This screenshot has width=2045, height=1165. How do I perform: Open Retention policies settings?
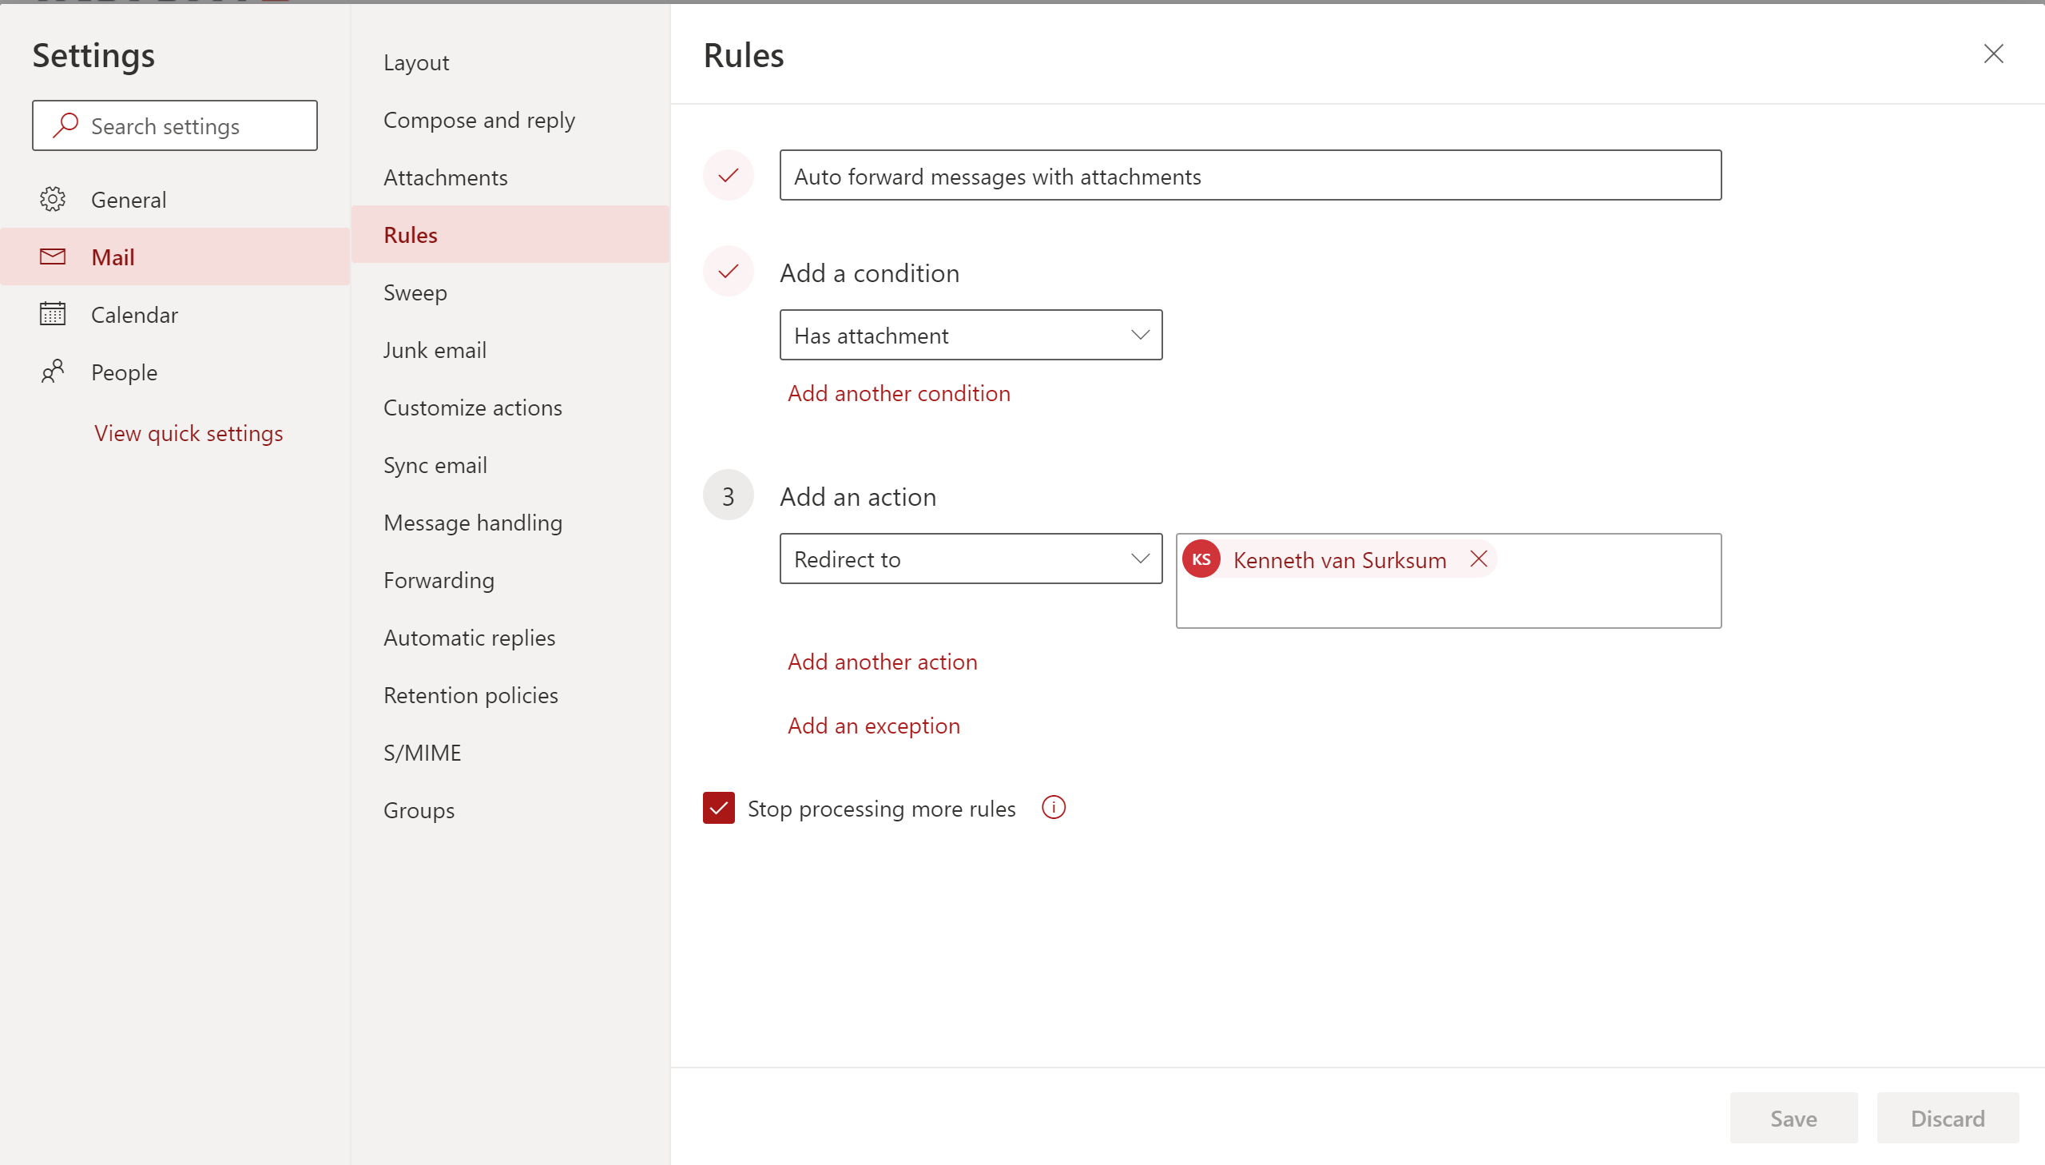(510, 695)
